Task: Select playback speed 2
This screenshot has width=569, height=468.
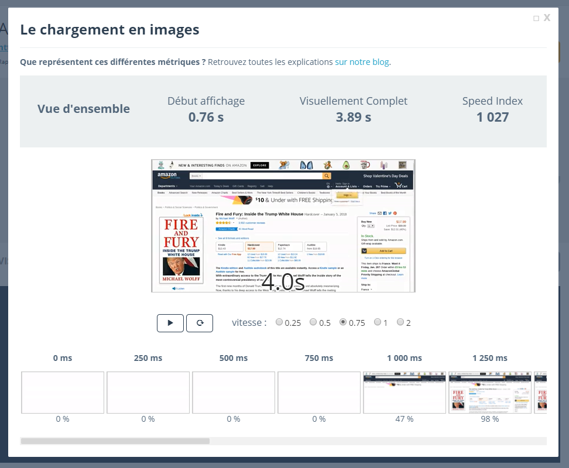Action: click(400, 322)
